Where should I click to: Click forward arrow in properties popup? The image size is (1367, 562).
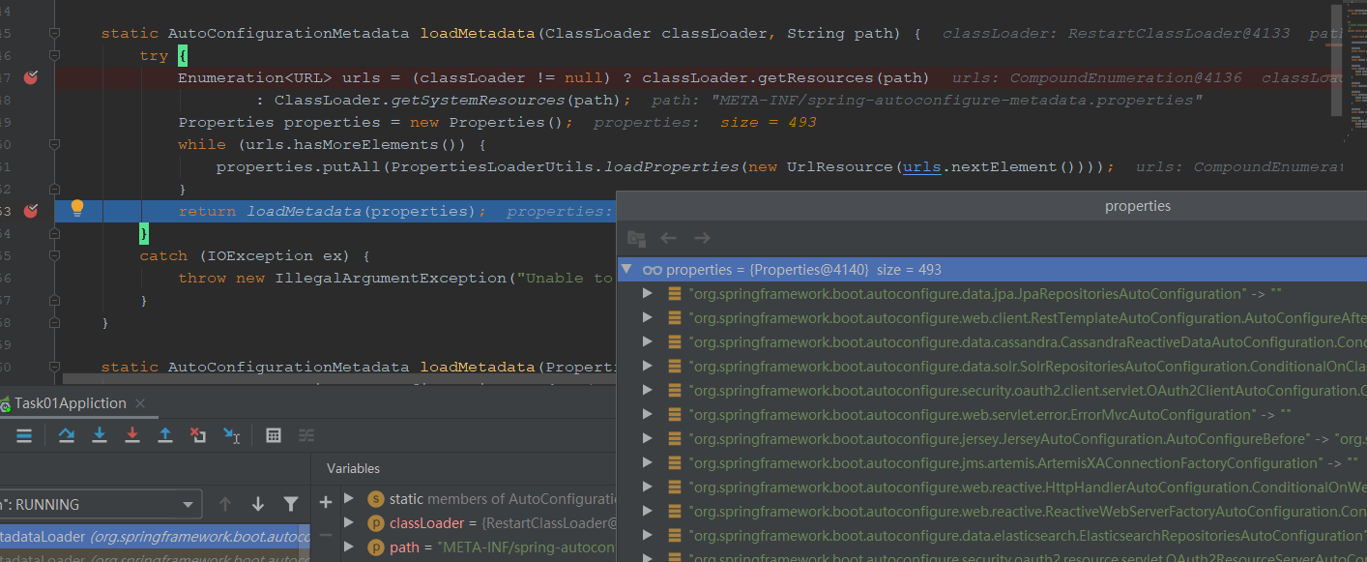click(702, 238)
